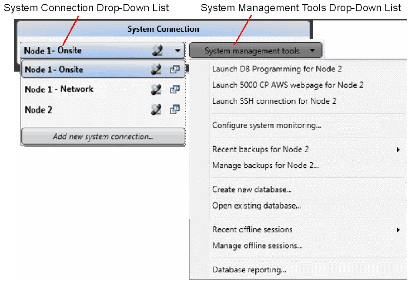
Task: Open new window icon for Node 2
Action: tap(175, 109)
